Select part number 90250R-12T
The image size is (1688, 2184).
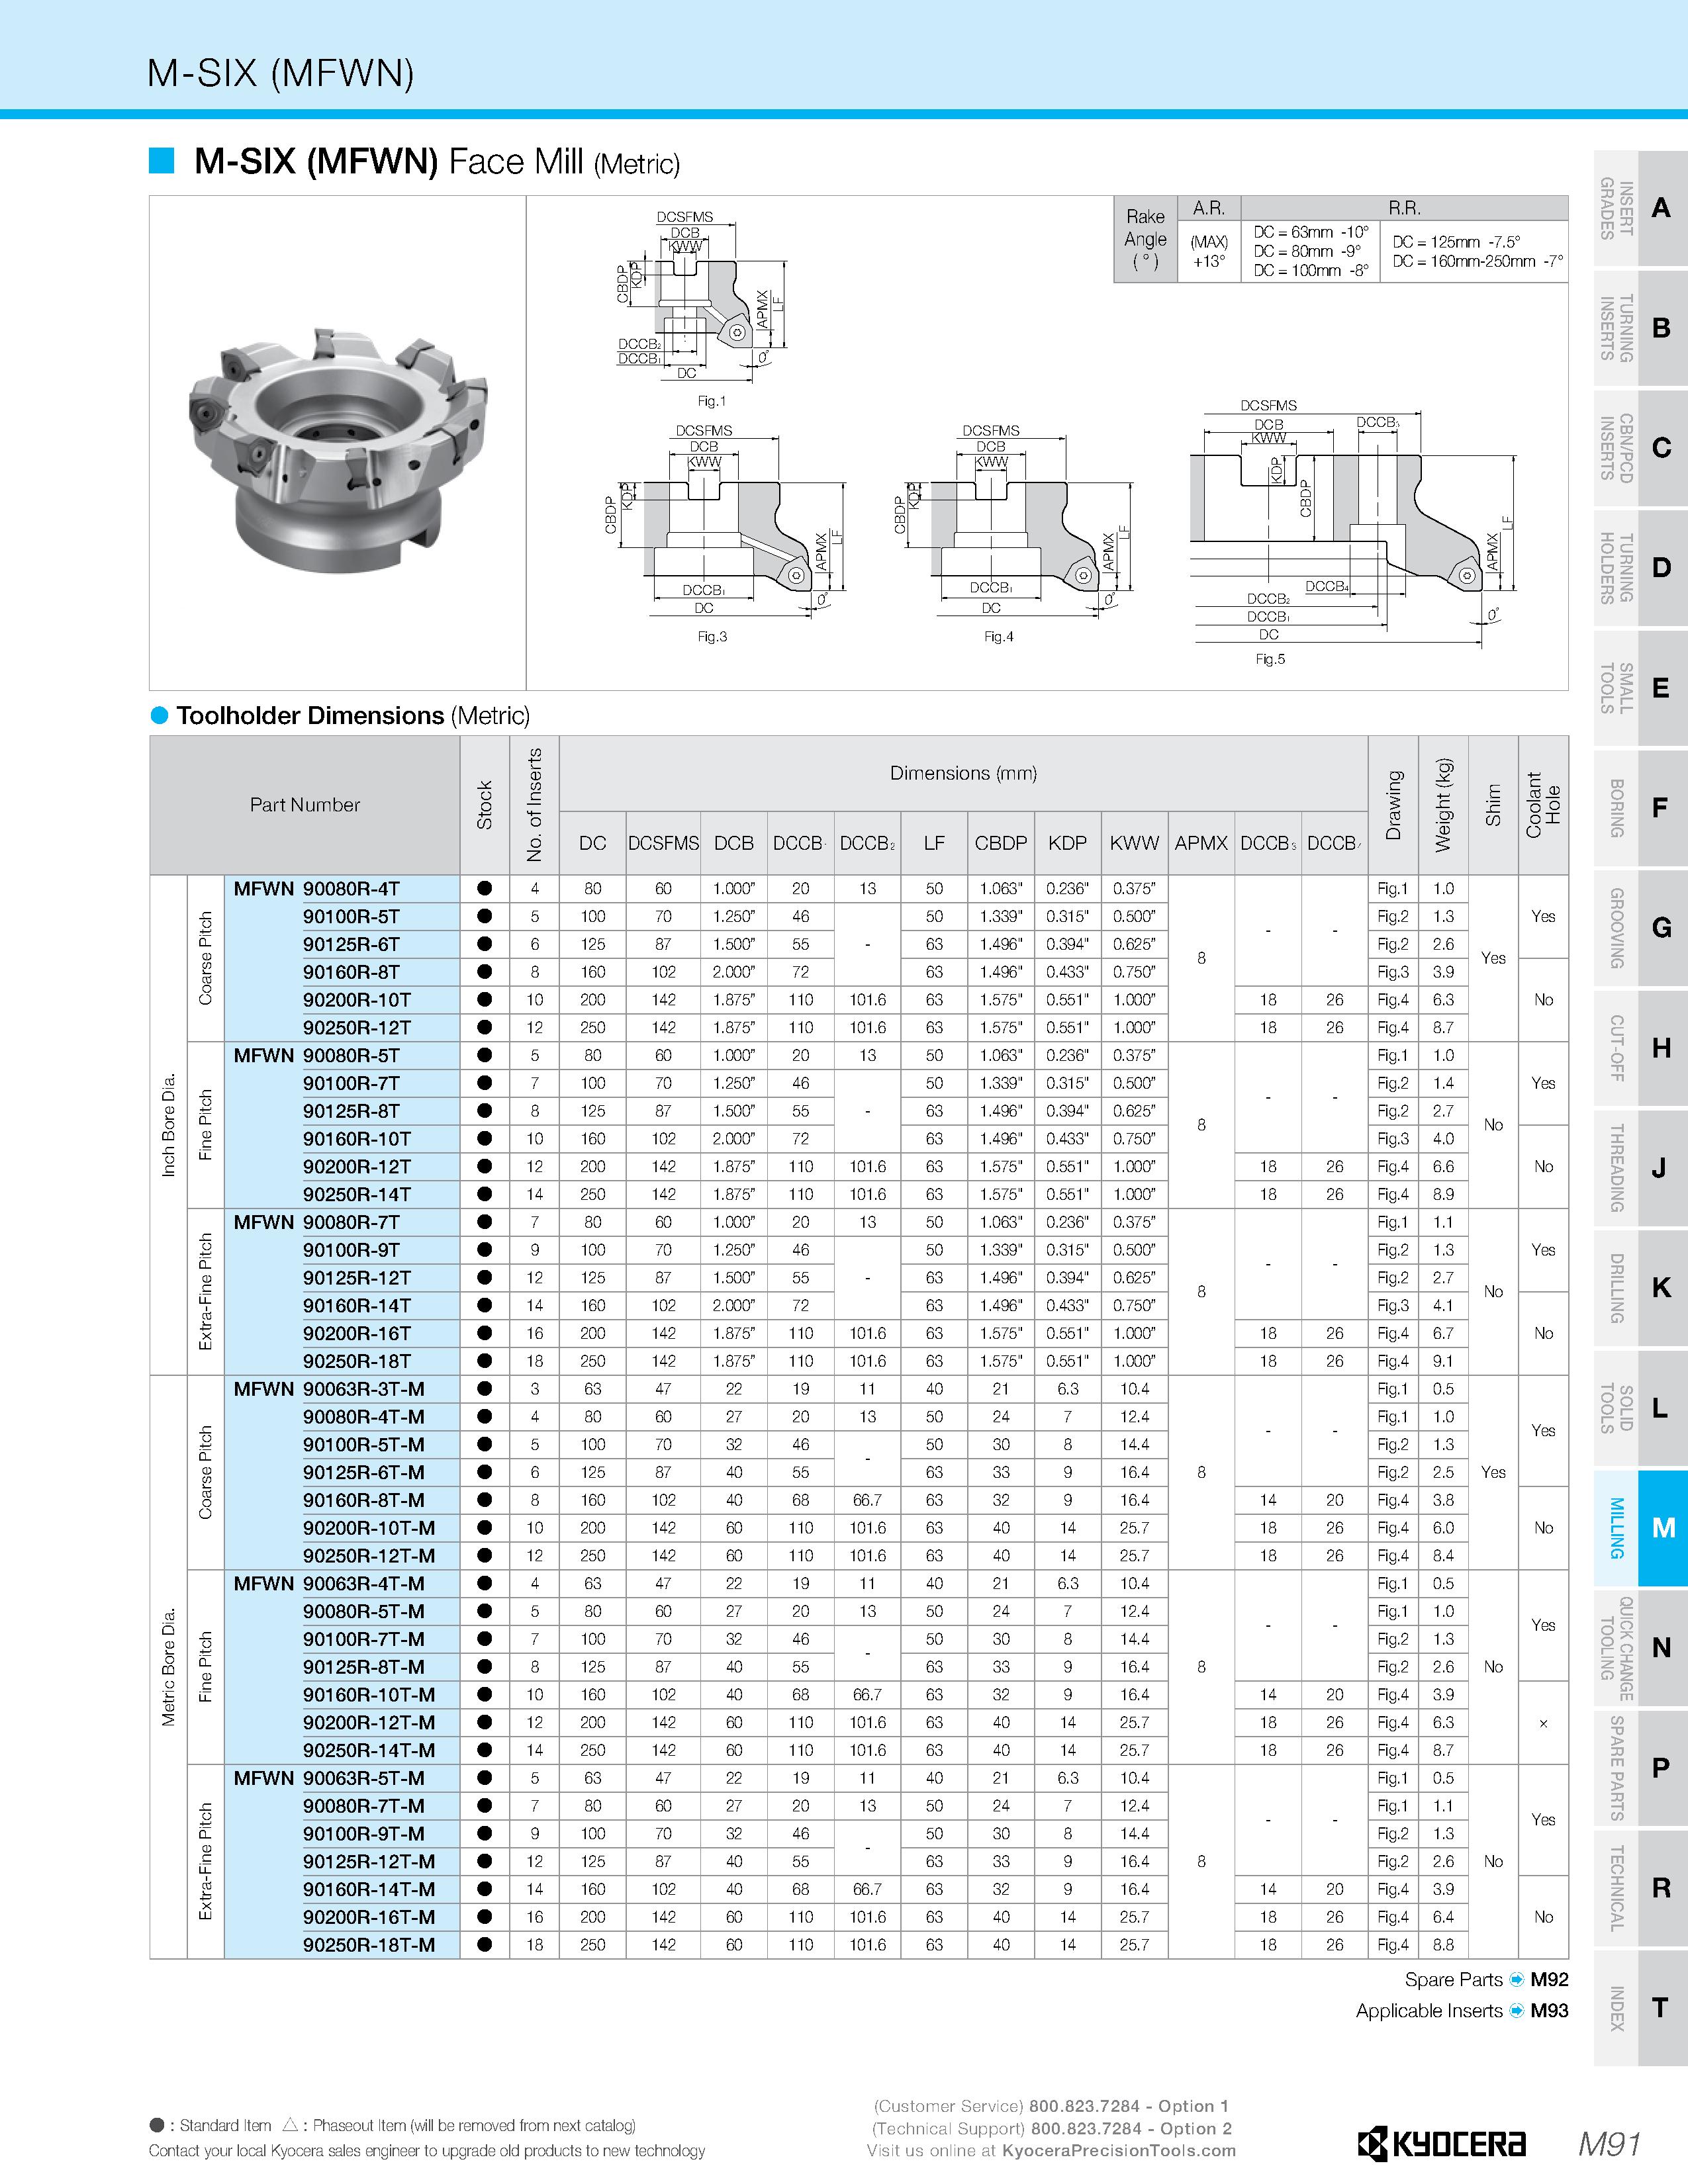(x=357, y=1027)
